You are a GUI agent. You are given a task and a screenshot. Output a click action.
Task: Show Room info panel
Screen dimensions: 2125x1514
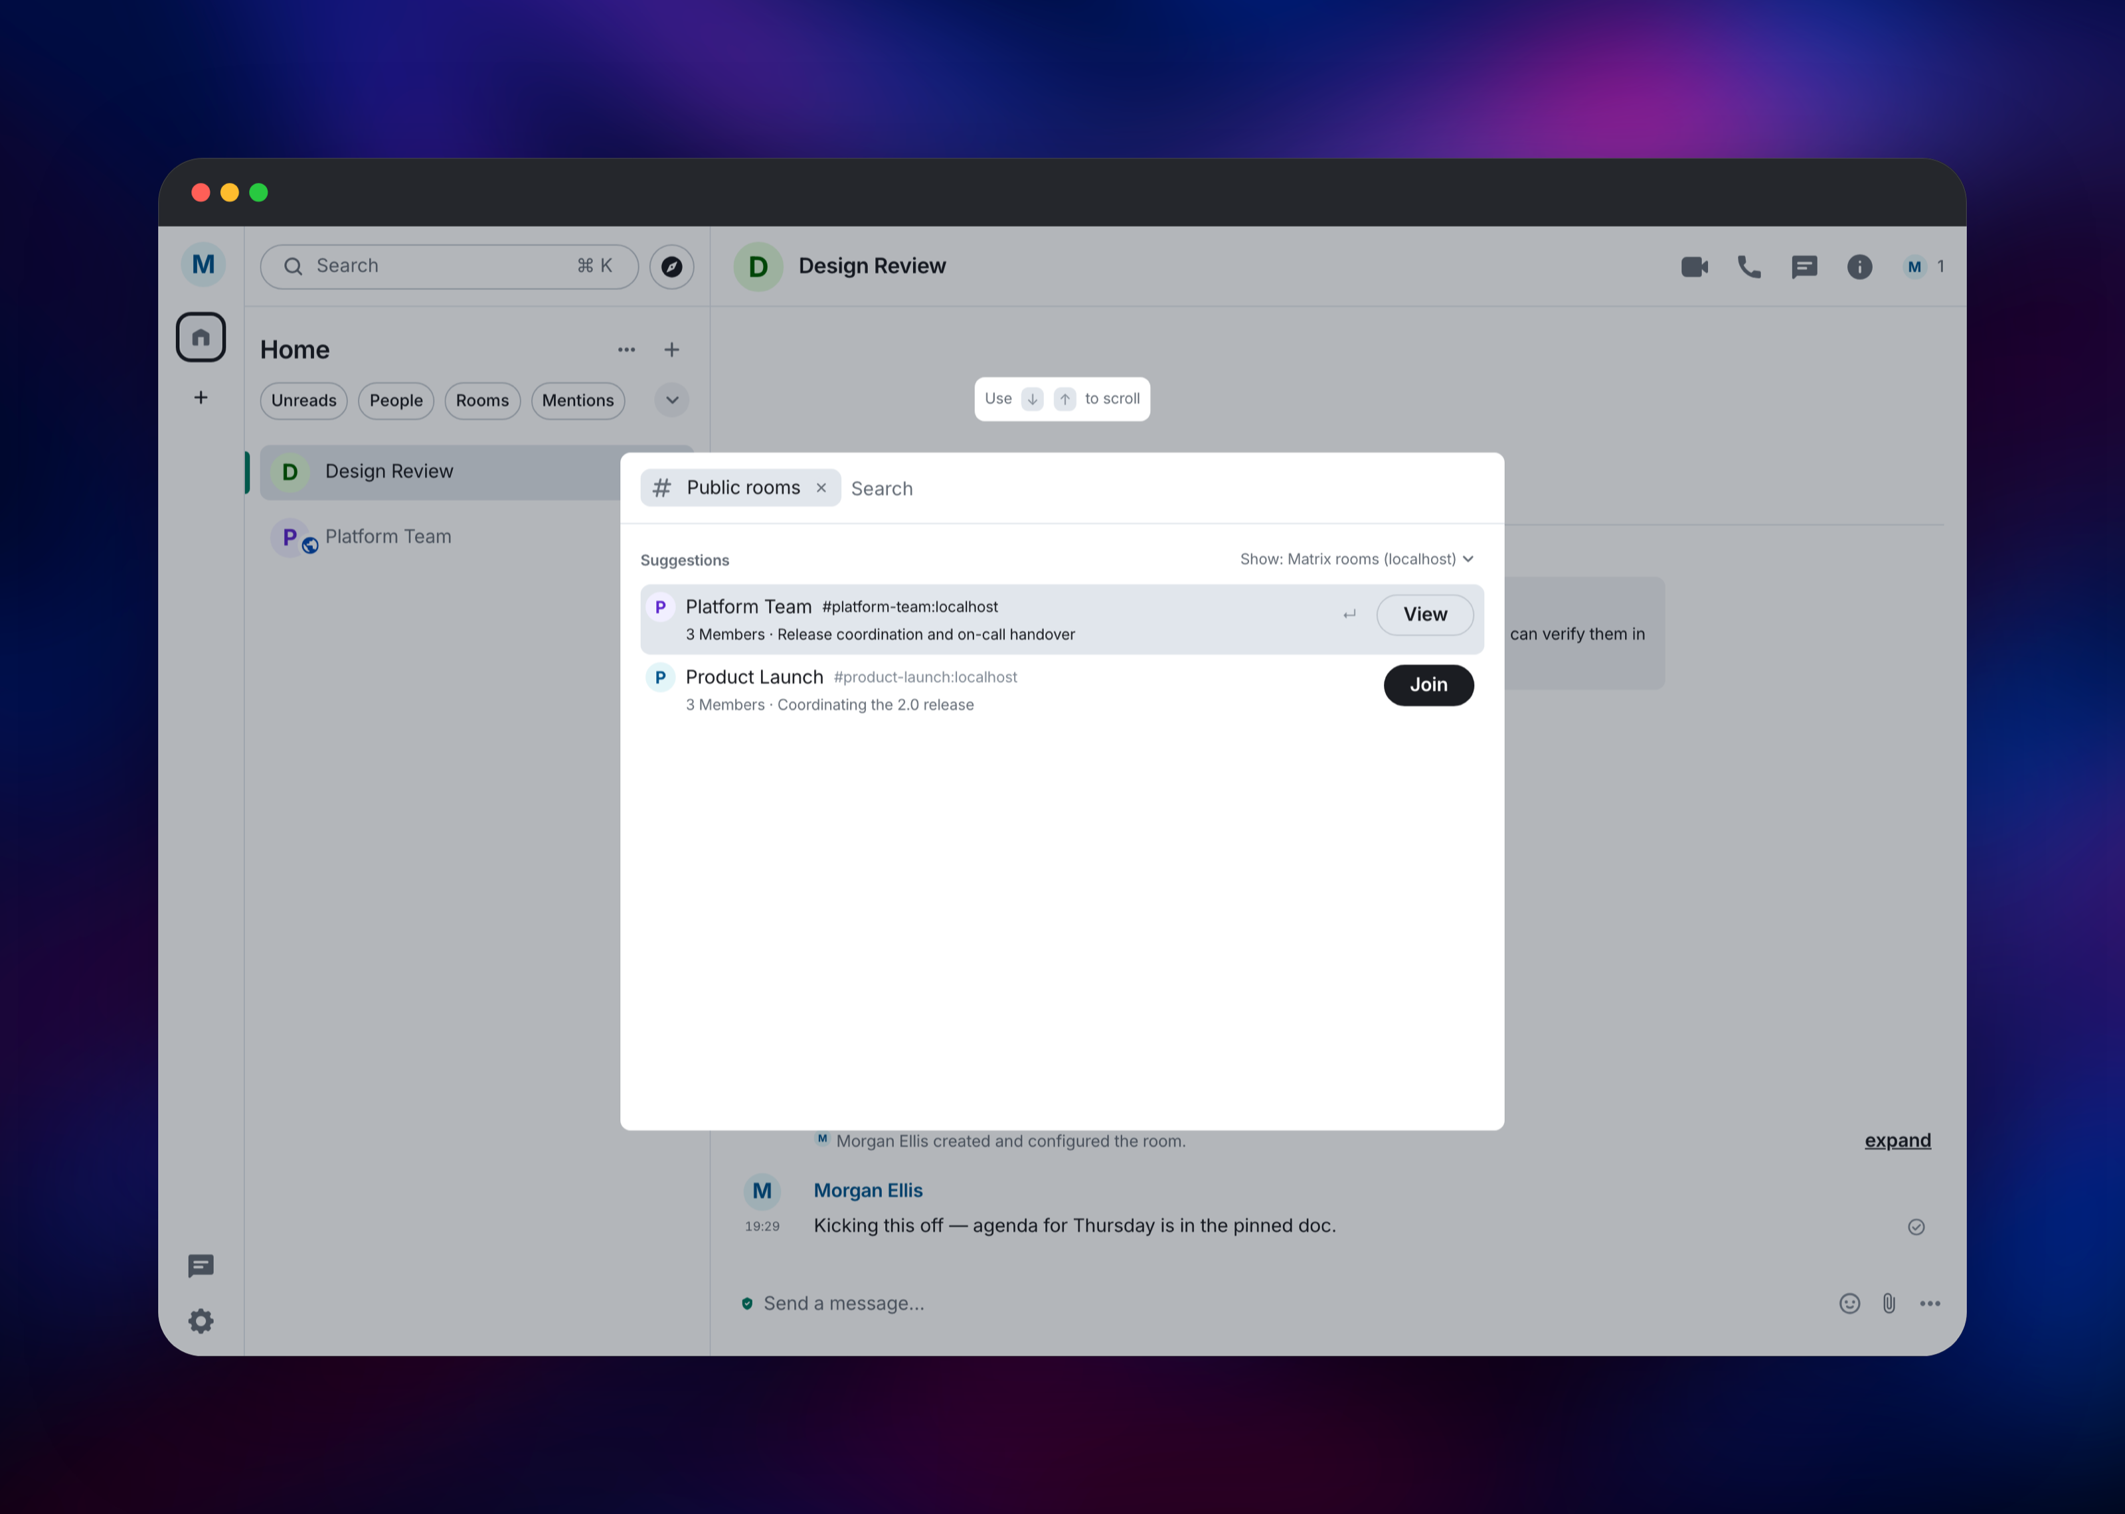click(x=1859, y=267)
